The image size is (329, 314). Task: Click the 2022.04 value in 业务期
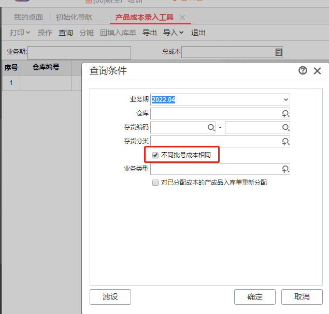[x=163, y=100]
